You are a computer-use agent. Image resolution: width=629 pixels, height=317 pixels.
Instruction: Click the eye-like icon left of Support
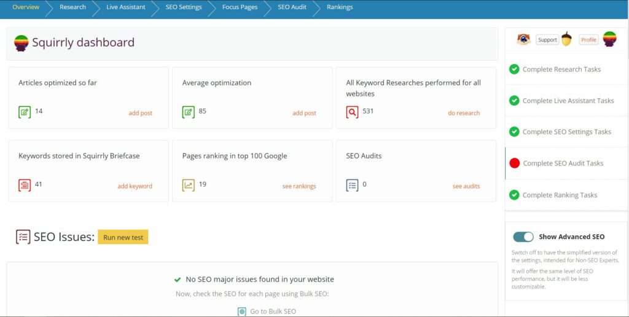523,39
